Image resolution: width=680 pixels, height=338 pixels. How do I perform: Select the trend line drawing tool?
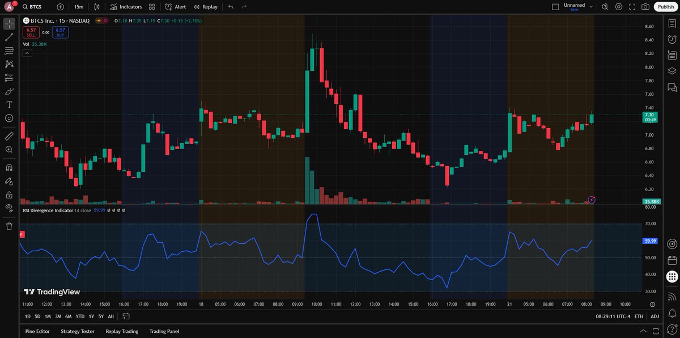pos(9,37)
